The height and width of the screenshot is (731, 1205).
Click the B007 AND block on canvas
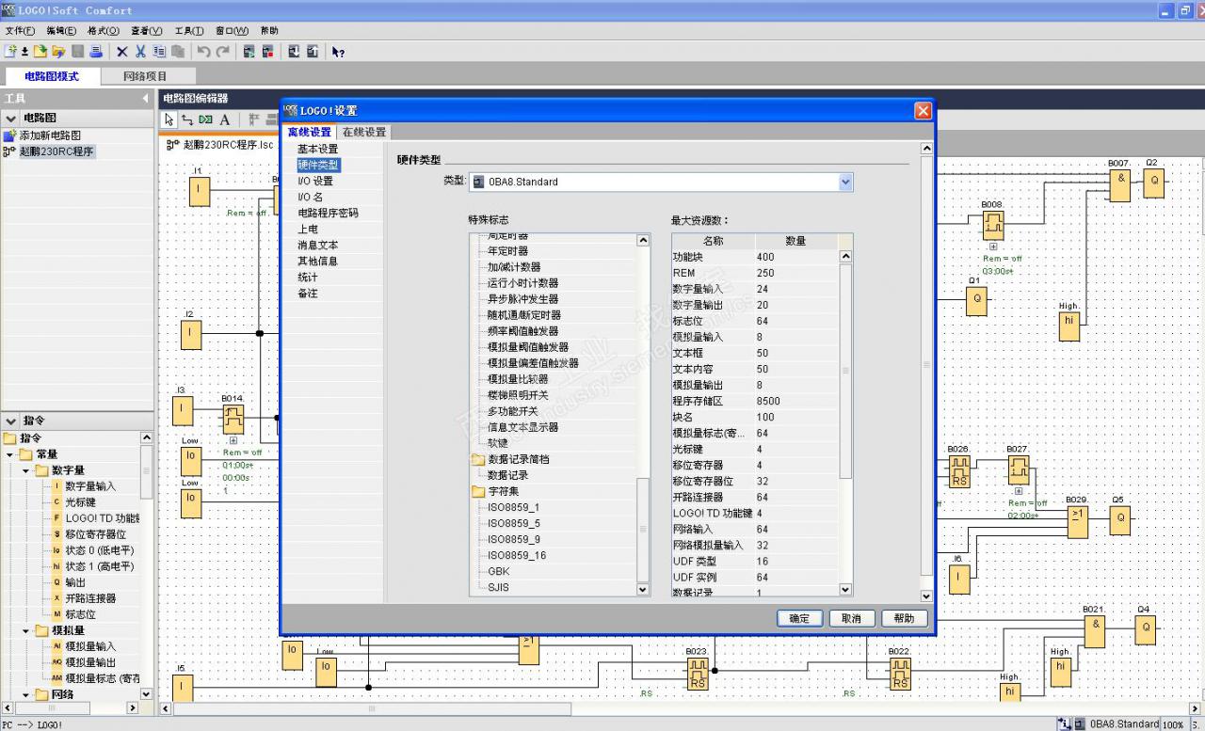click(x=1119, y=186)
